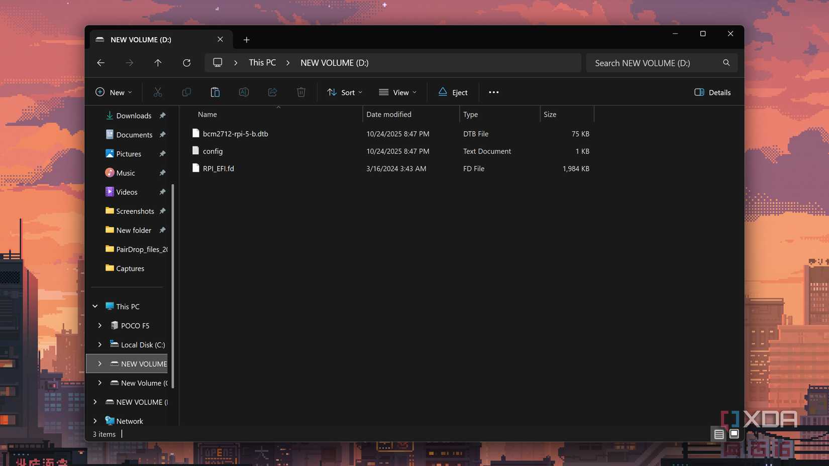Image resolution: width=829 pixels, height=466 pixels.
Task: Go up one directory level
Action: pyautogui.click(x=158, y=63)
